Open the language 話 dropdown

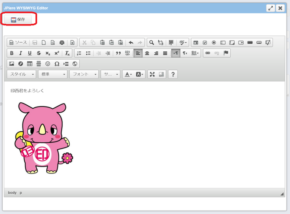pyautogui.click(x=195, y=53)
